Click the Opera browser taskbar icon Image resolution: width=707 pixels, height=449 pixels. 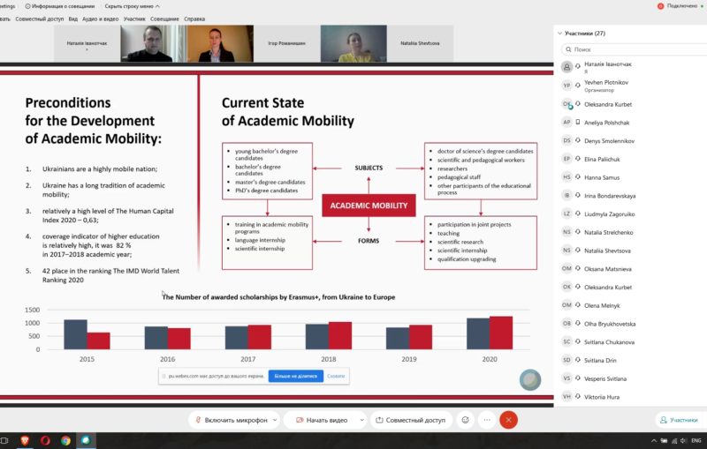coord(45,440)
